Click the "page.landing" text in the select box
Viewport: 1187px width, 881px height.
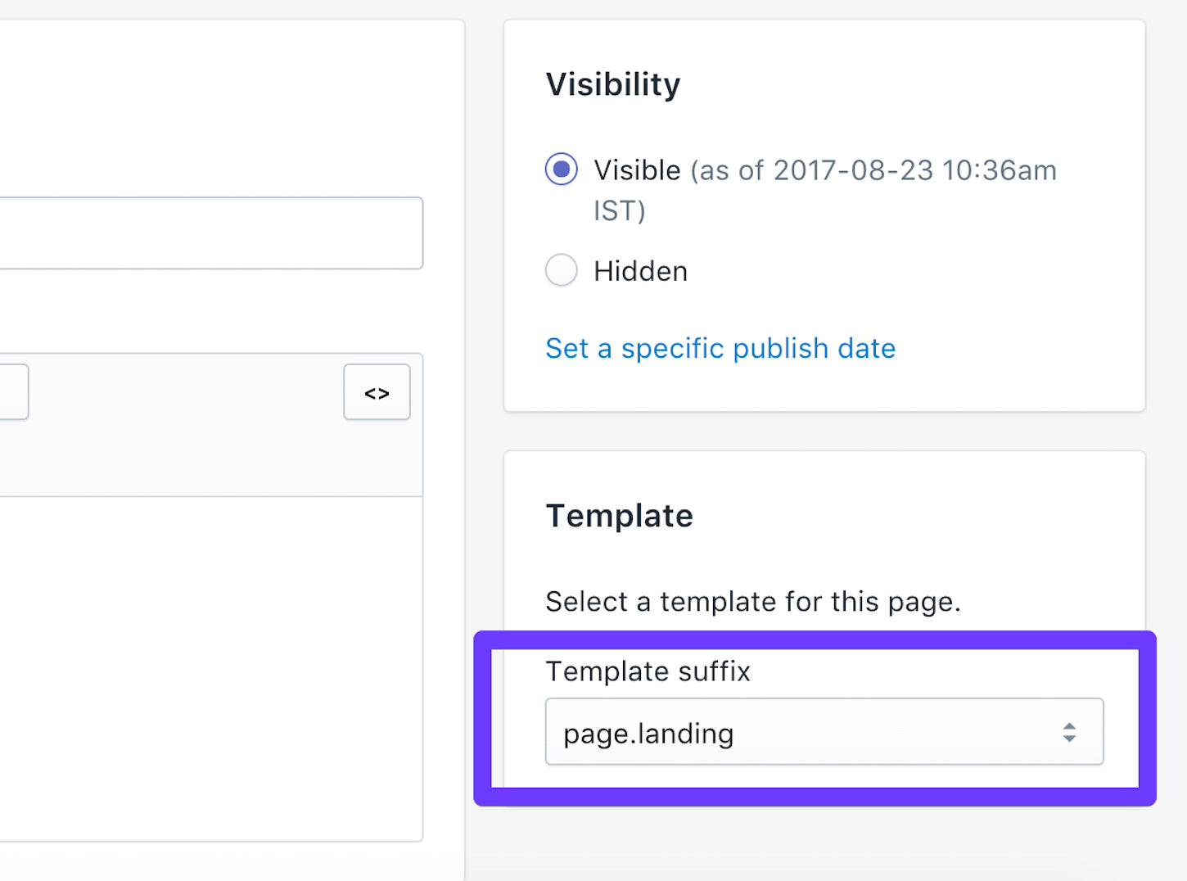coord(648,734)
